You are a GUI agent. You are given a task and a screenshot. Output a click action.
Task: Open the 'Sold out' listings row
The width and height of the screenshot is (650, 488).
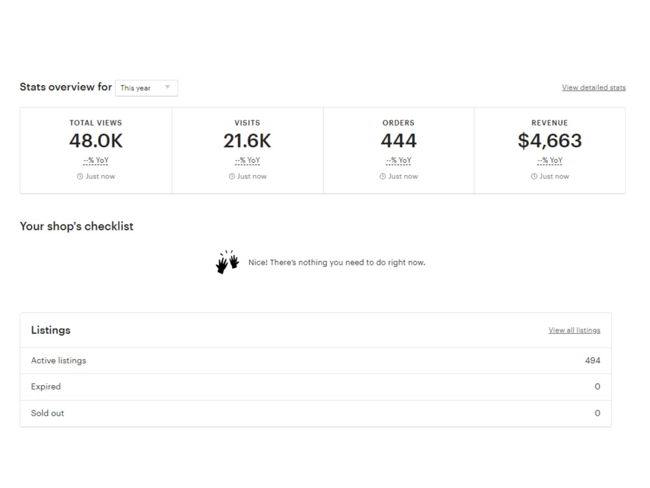click(315, 413)
